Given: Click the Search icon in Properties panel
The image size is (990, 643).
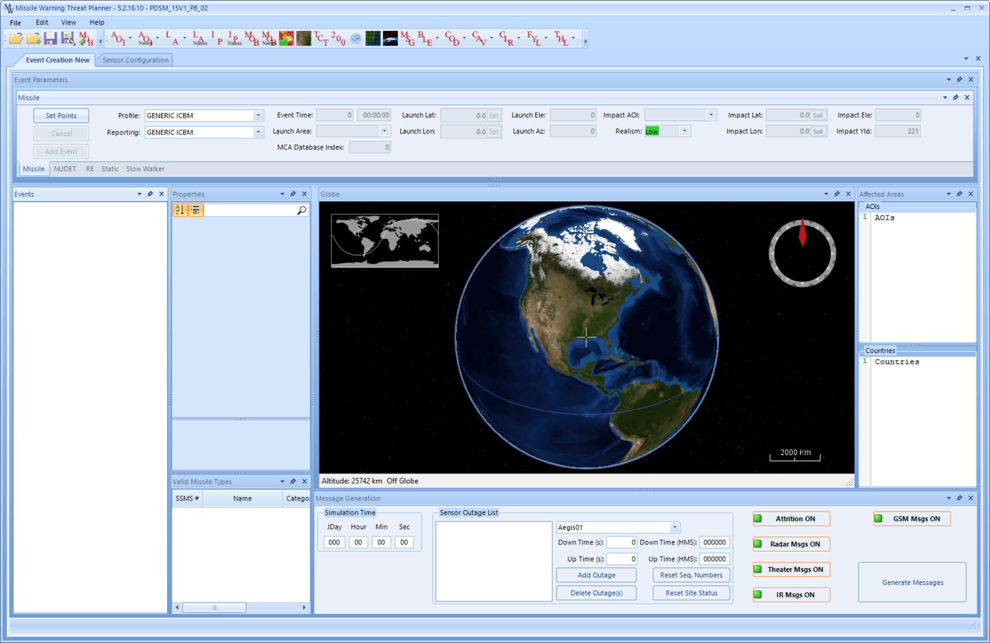Looking at the screenshot, I should (x=302, y=210).
